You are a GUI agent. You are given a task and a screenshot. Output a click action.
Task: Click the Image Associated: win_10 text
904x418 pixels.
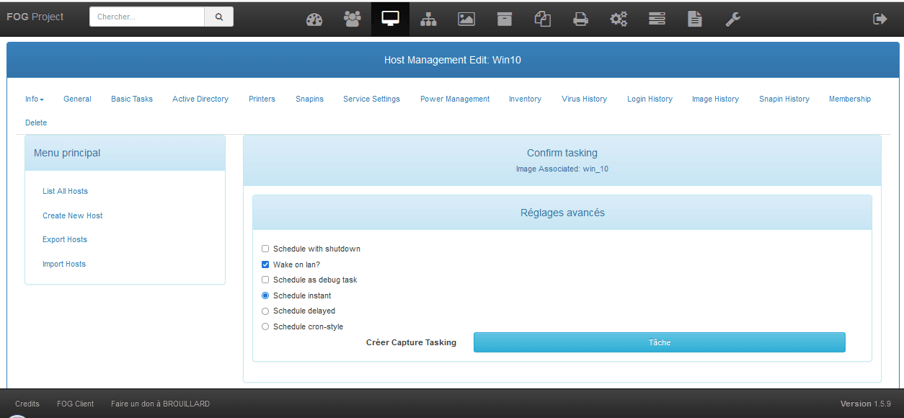(x=562, y=169)
